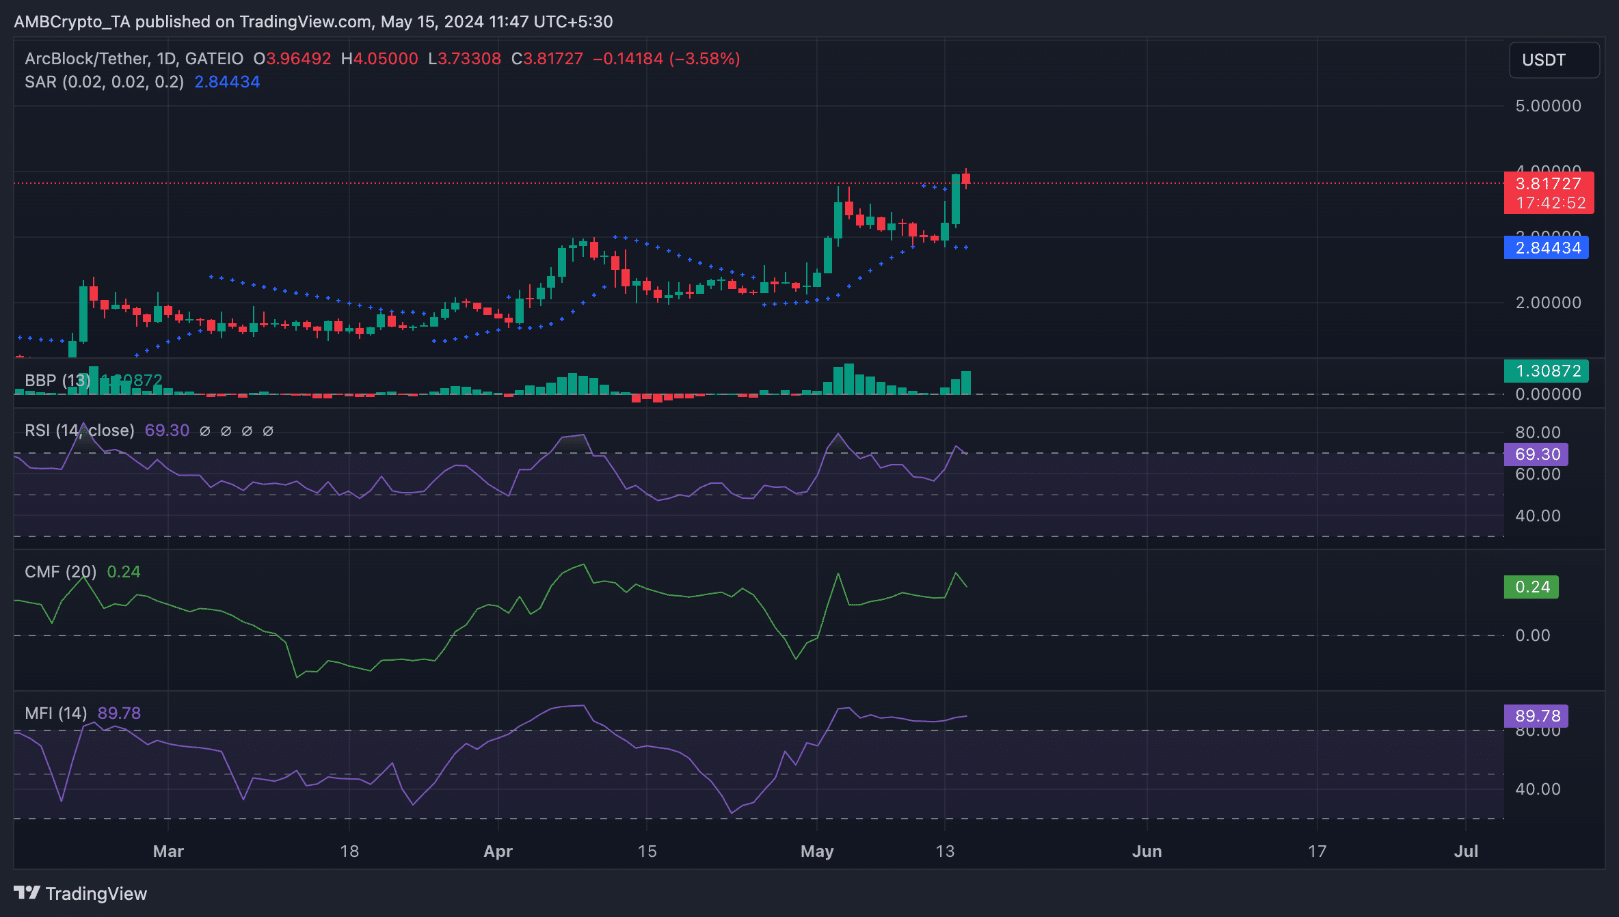Click the MFI legend value 89.78
The width and height of the screenshot is (1619, 917).
click(119, 713)
